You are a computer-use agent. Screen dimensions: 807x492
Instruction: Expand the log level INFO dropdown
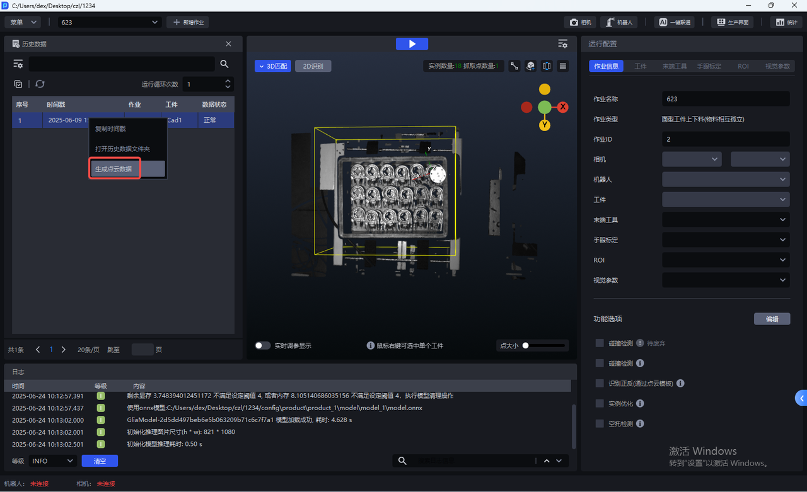click(x=53, y=461)
